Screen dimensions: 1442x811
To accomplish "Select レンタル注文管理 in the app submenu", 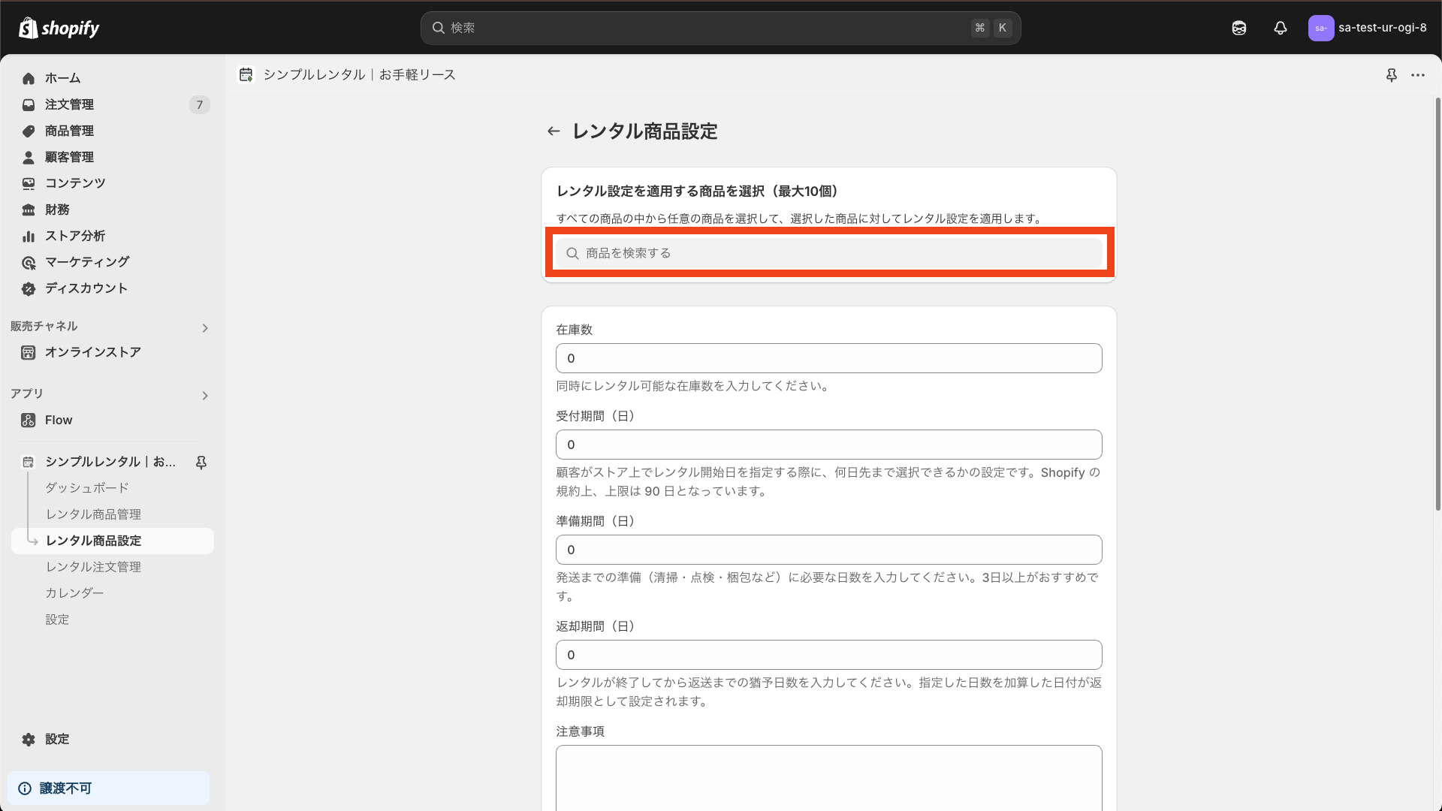I will click(x=92, y=566).
